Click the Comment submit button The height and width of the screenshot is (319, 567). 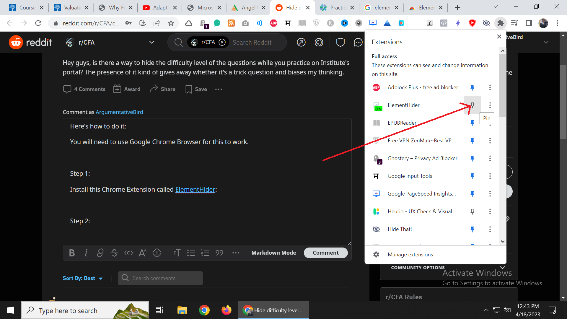point(325,253)
